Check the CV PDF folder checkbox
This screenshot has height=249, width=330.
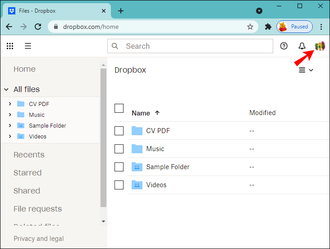pyautogui.click(x=119, y=131)
